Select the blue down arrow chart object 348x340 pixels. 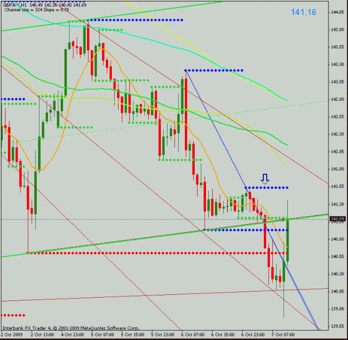(x=265, y=179)
